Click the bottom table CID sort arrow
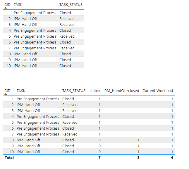 pyautogui.click(x=6, y=94)
